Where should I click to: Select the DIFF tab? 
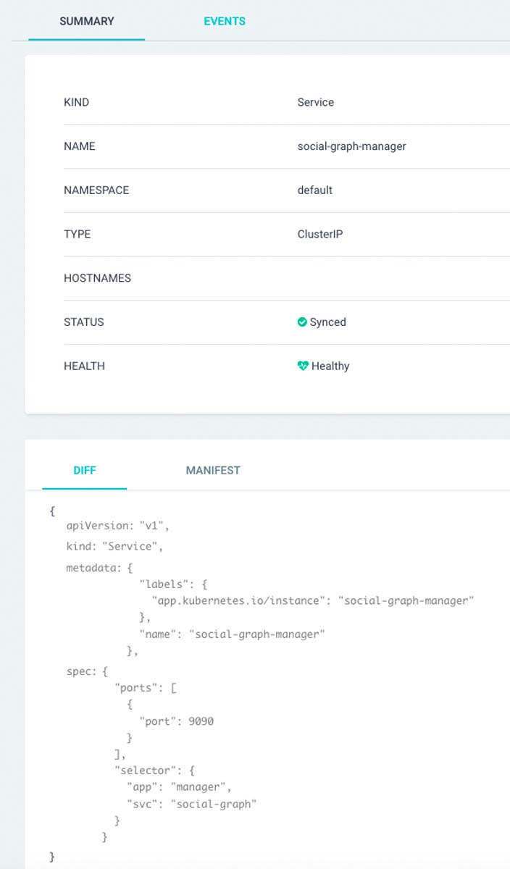tap(85, 470)
